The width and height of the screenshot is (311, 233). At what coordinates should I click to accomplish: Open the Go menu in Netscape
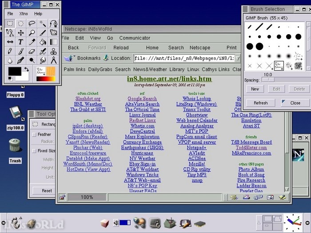(x=110, y=38)
